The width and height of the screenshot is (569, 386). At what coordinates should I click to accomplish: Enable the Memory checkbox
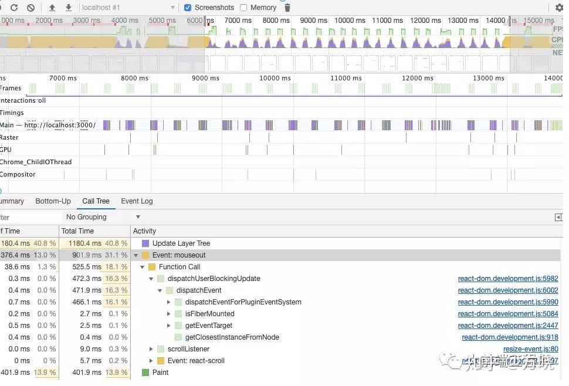(x=243, y=7)
